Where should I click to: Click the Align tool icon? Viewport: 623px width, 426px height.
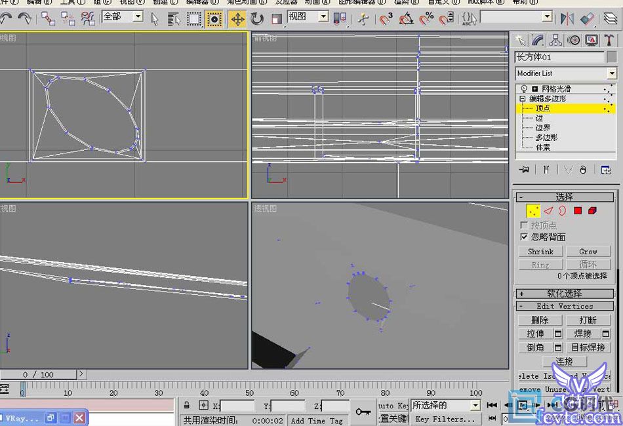click(x=587, y=18)
